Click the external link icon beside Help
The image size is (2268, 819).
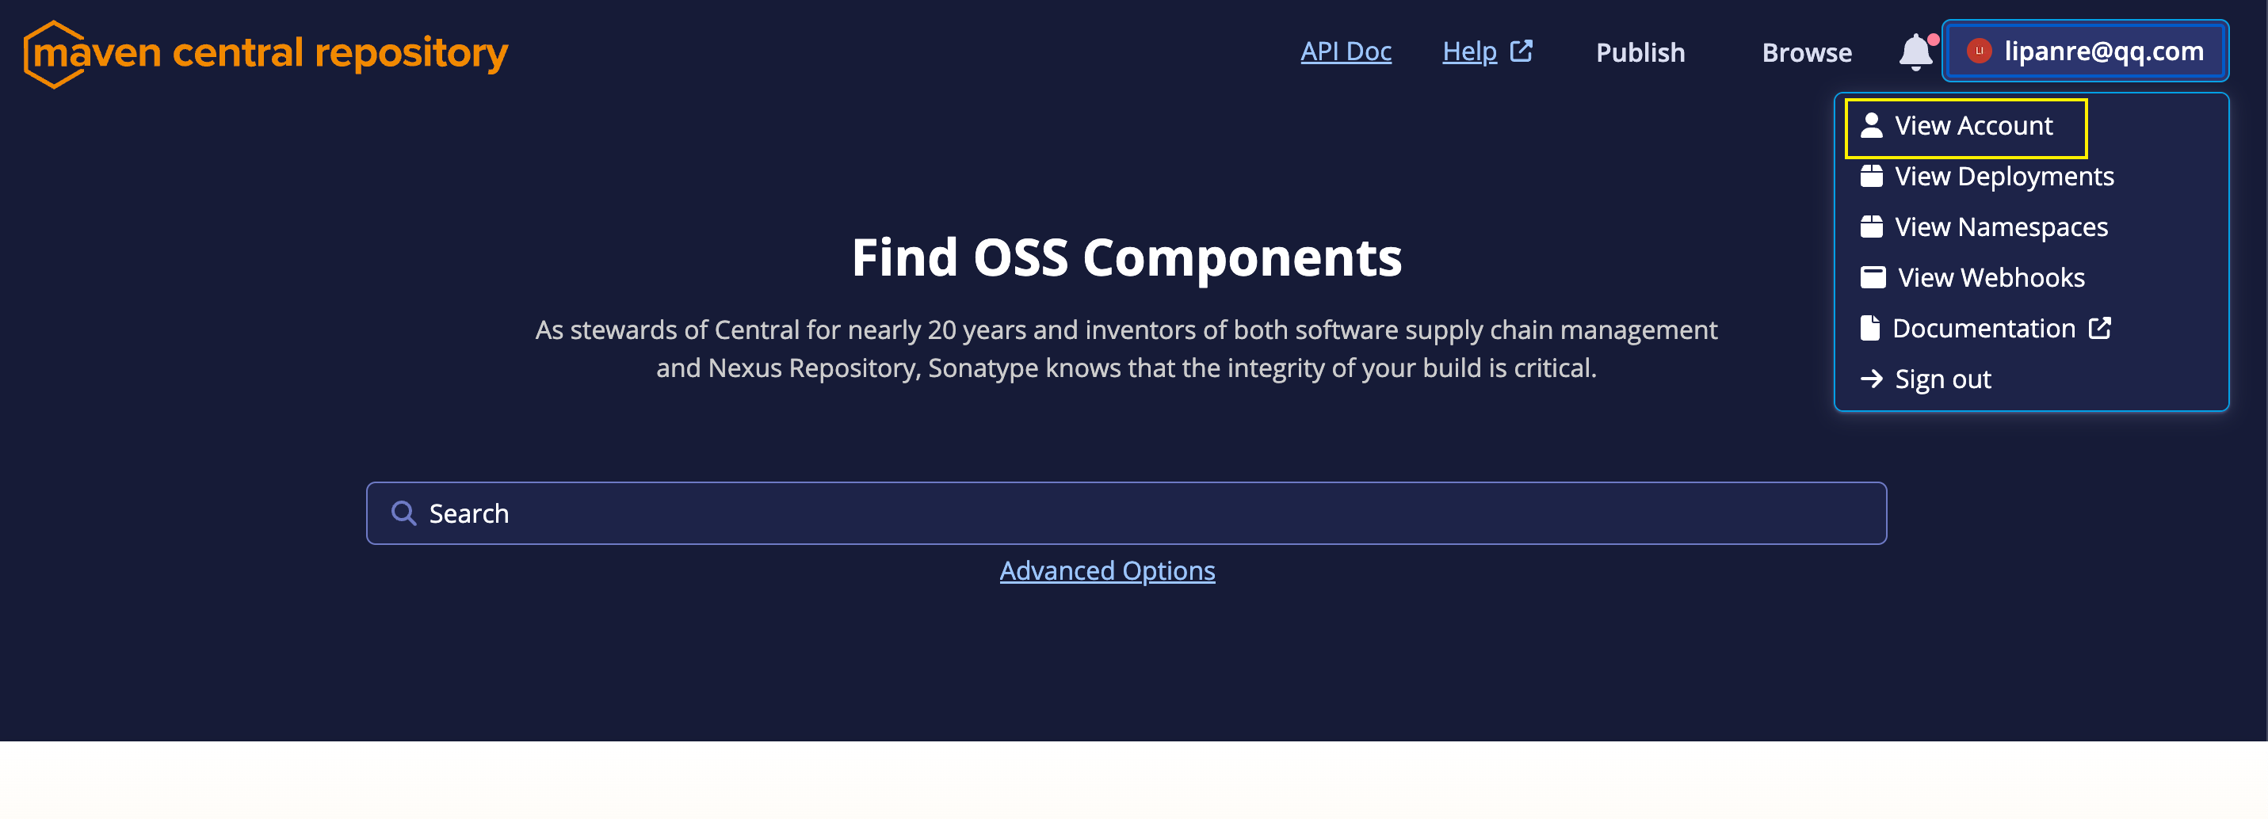1522,51
